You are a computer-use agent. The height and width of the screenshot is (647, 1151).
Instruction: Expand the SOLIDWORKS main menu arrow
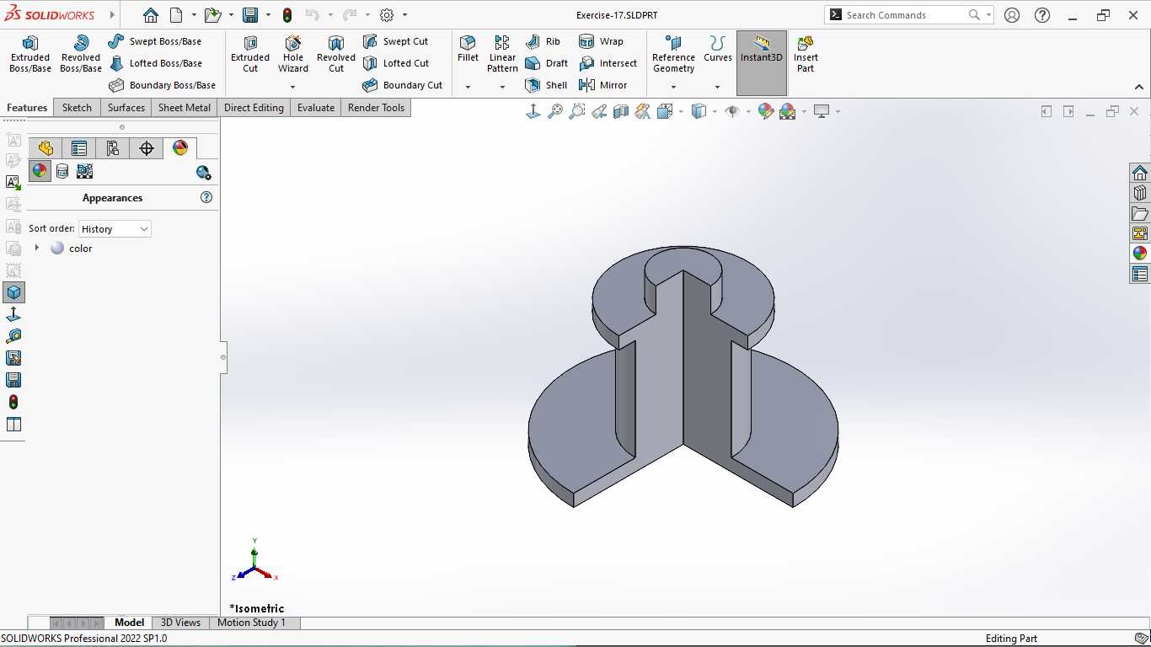pyautogui.click(x=112, y=15)
